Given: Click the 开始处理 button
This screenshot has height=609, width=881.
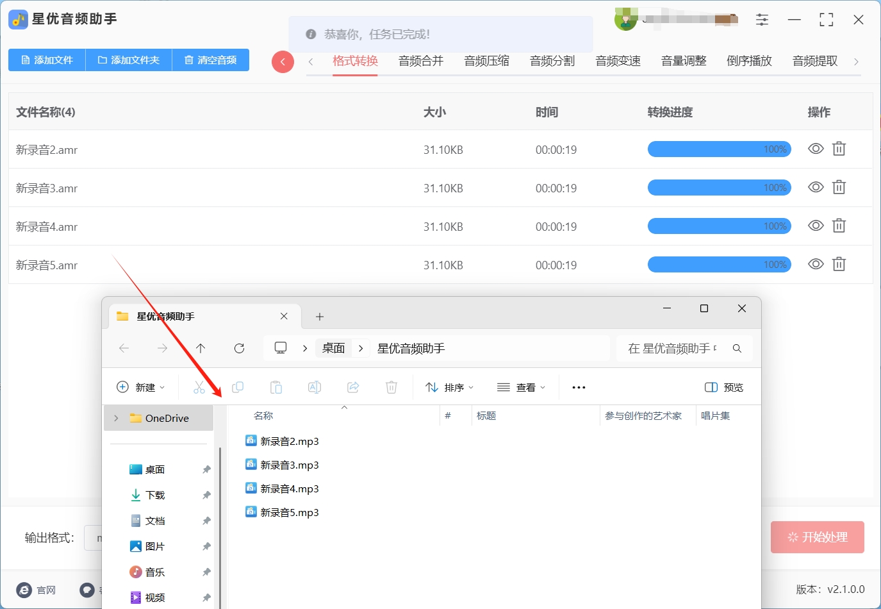Looking at the screenshot, I should pyautogui.click(x=818, y=537).
